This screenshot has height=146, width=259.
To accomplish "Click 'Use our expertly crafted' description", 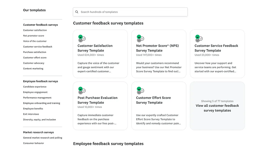I will click(159, 119).
